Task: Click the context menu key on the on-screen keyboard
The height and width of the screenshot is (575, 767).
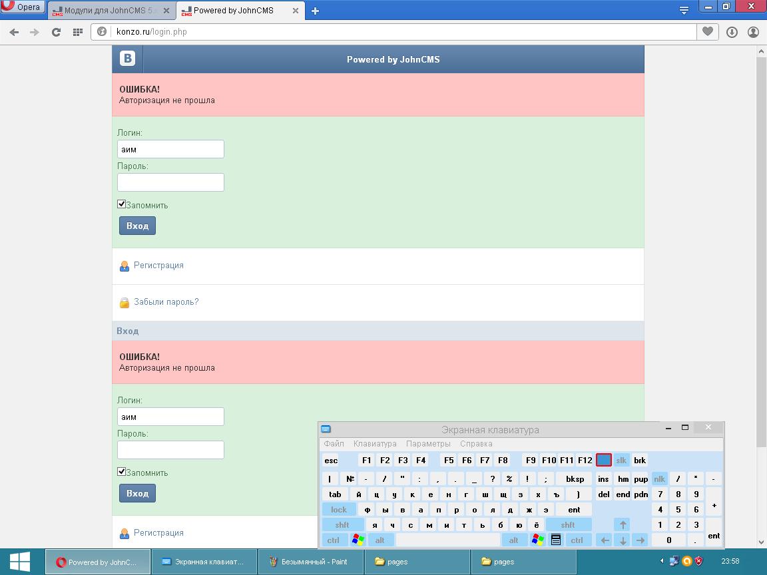Action: (556, 540)
